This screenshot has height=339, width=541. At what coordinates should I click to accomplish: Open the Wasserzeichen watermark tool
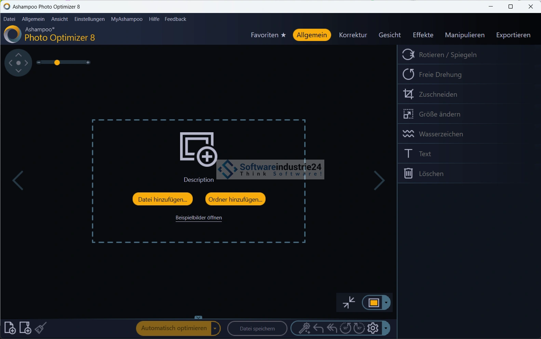(x=441, y=134)
